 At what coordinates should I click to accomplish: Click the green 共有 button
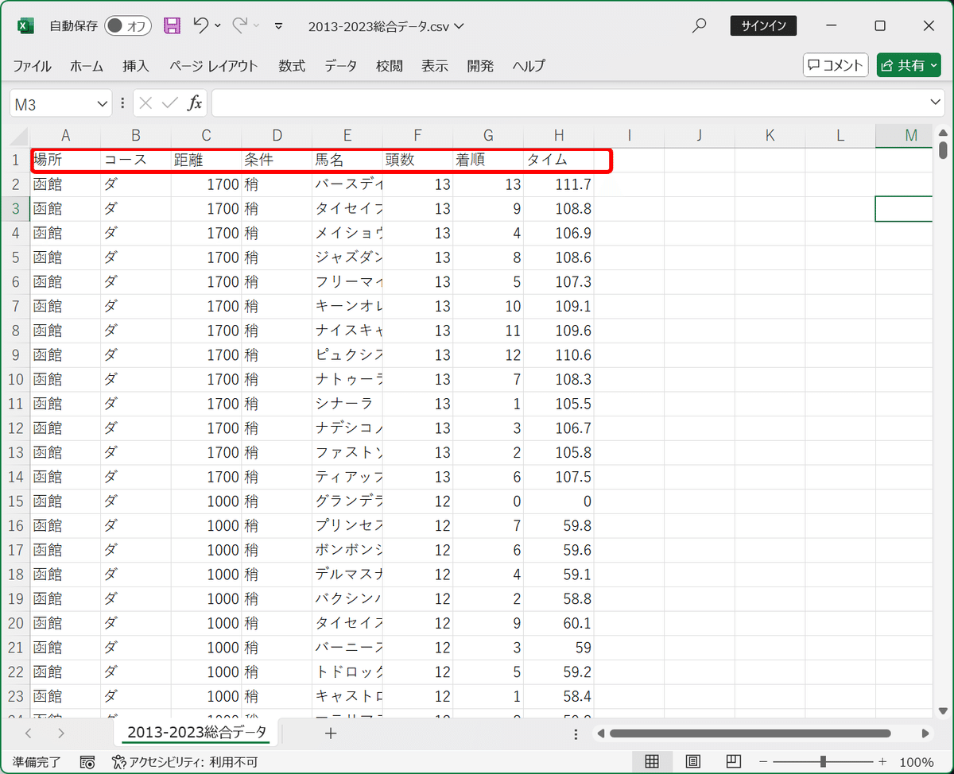click(x=909, y=65)
